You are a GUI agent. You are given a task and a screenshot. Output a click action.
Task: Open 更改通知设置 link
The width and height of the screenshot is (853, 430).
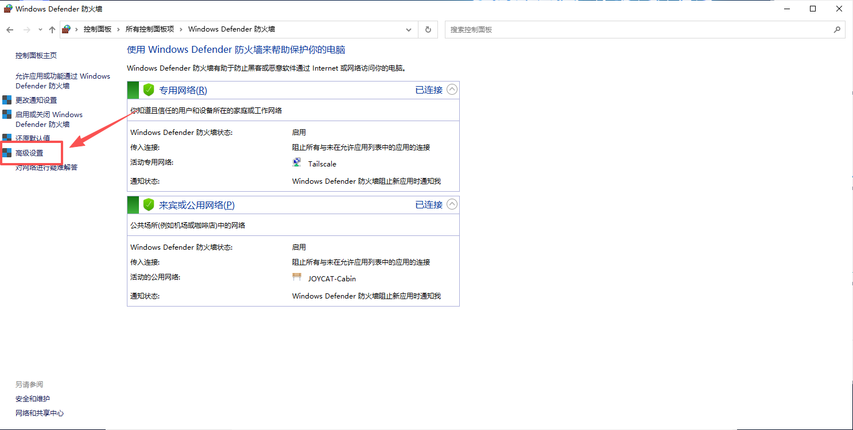(36, 100)
